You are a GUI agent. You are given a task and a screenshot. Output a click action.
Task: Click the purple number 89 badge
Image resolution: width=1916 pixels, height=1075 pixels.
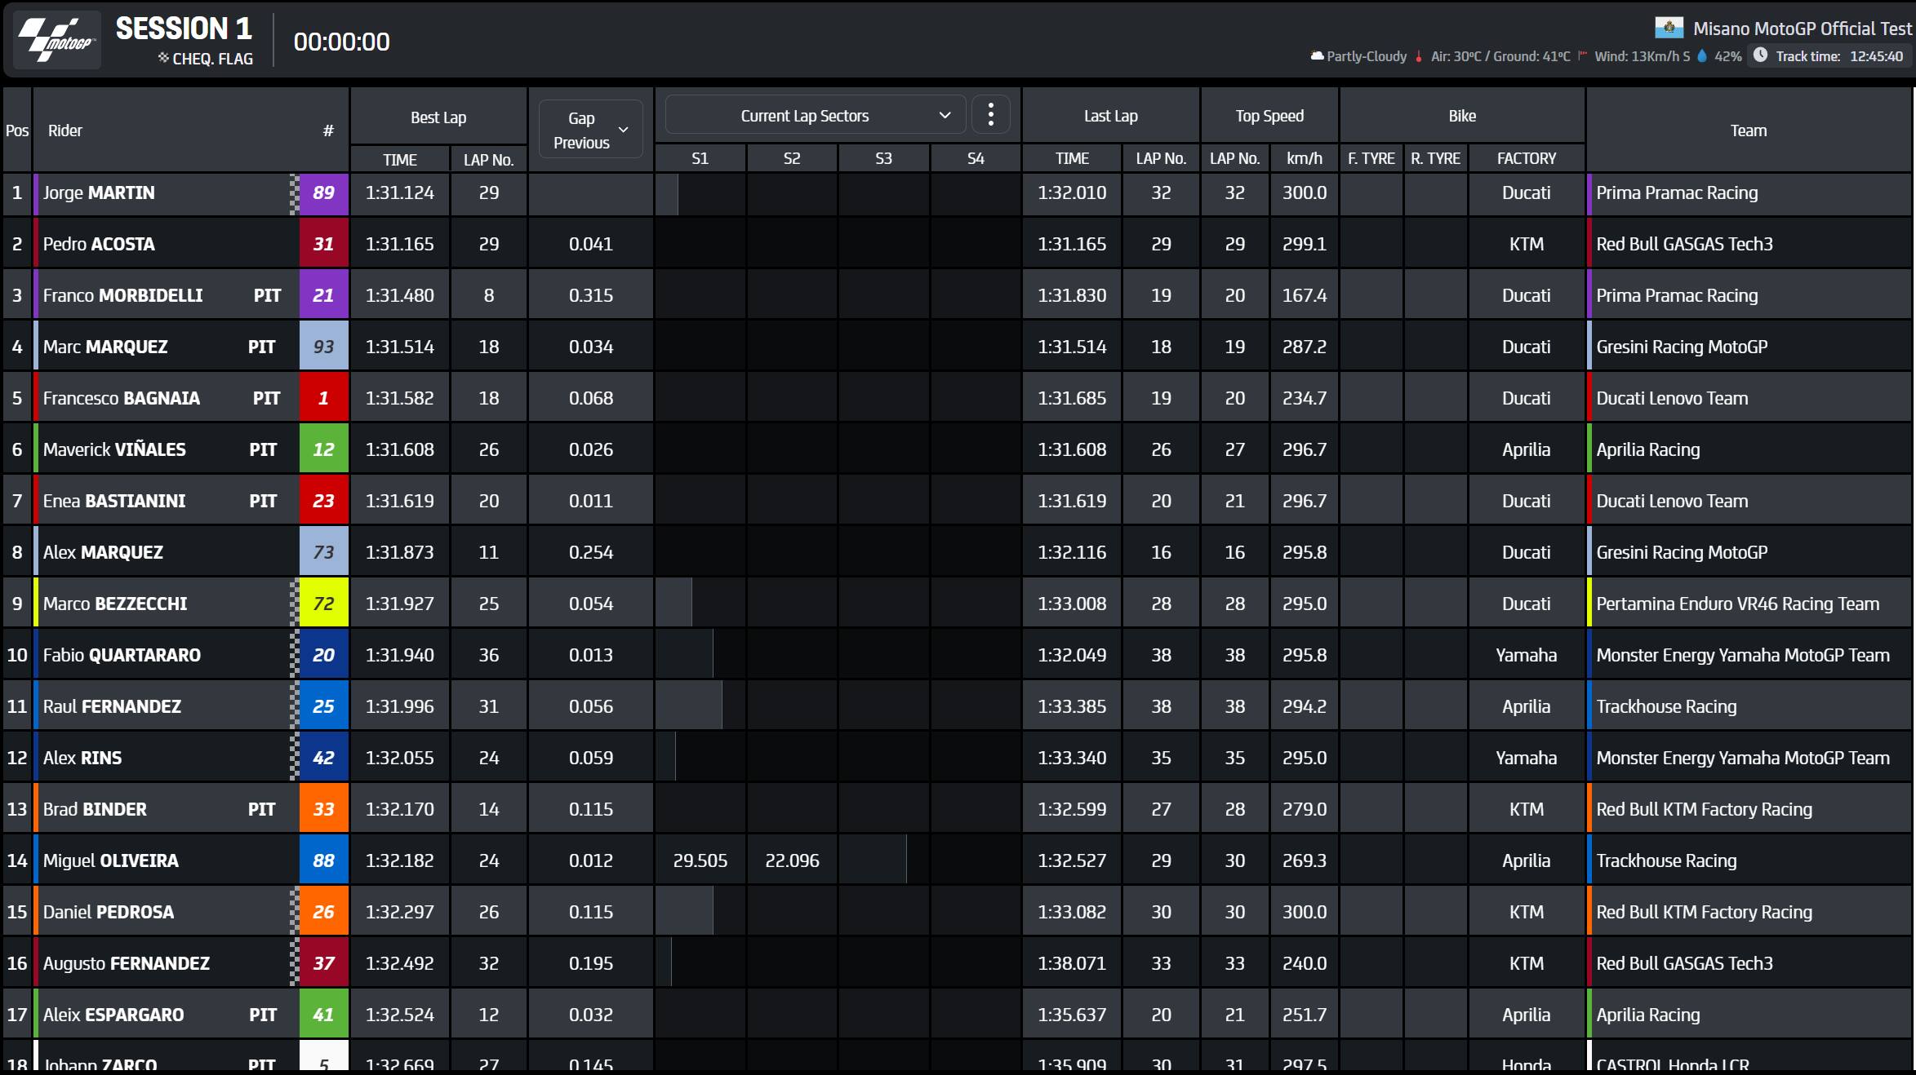(x=323, y=193)
